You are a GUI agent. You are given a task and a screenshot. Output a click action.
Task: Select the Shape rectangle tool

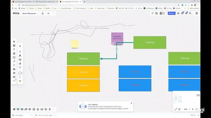[14, 57]
